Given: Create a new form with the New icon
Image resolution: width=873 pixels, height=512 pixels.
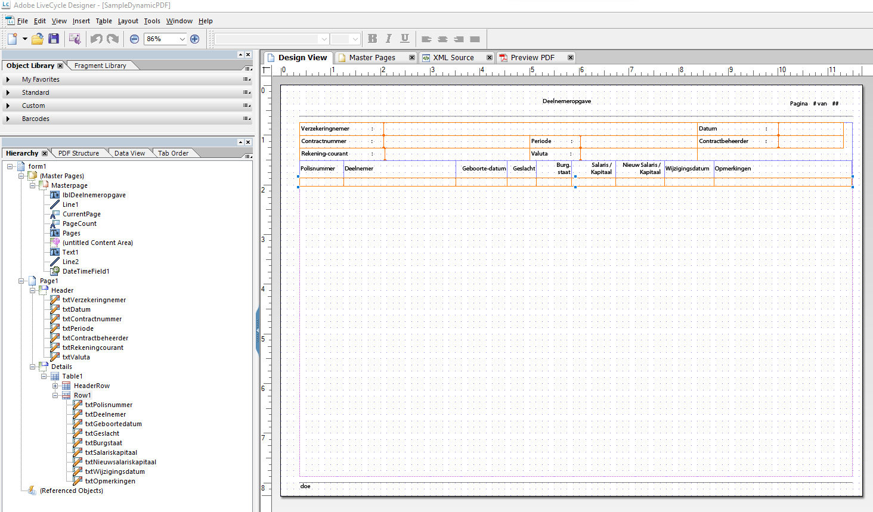Looking at the screenshot, I should point(13,39).
